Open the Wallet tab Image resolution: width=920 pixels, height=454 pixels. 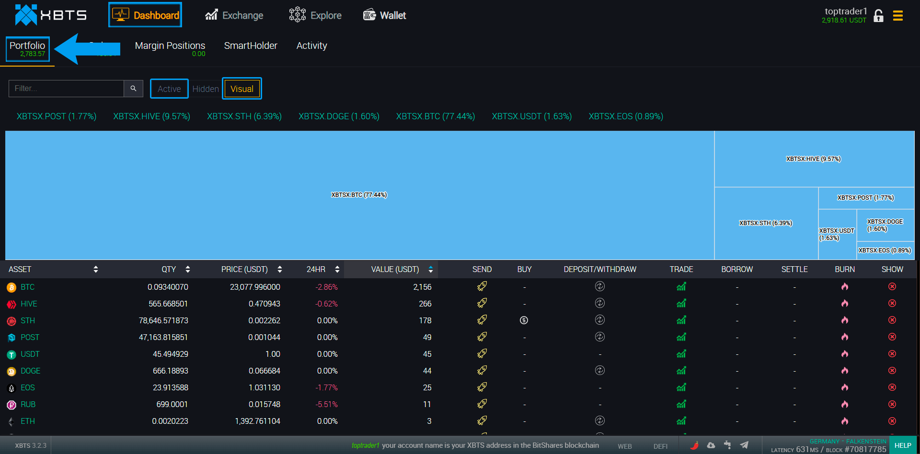(384, 15)
